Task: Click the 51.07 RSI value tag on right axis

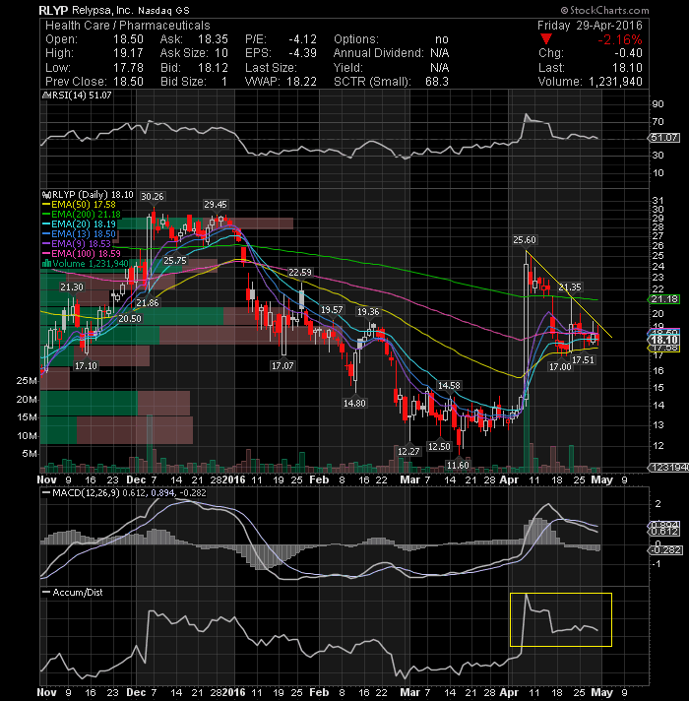Action: coord(664,138)
